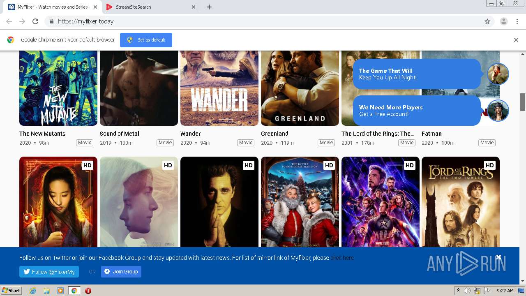Click the Greenland title link

275,134
